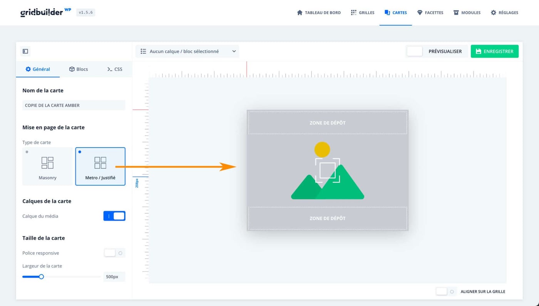This screenshot has height=306, width=539.
Task: Select the Masonry card type
Action: point(47,166)
